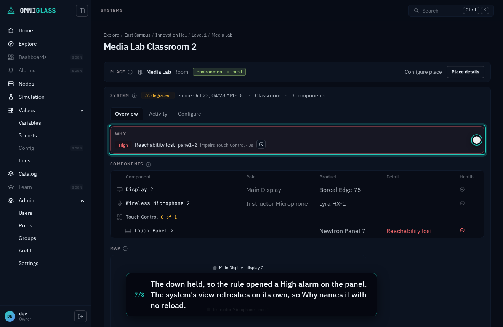Click the health check icon for Display 2
Image resolution: width=503 pixels, height=327 pixels.
tap(462, 189)
